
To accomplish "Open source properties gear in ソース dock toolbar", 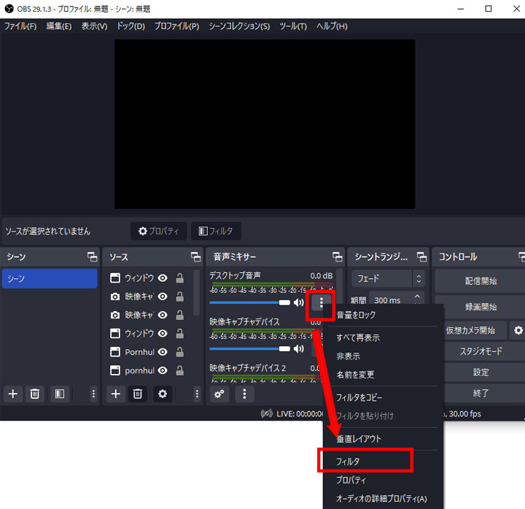I will 163,394.
